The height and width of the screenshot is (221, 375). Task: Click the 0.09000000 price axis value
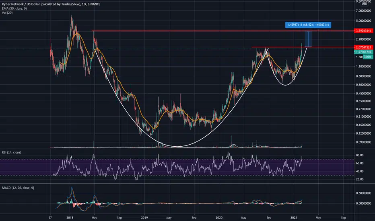[363, 142]
